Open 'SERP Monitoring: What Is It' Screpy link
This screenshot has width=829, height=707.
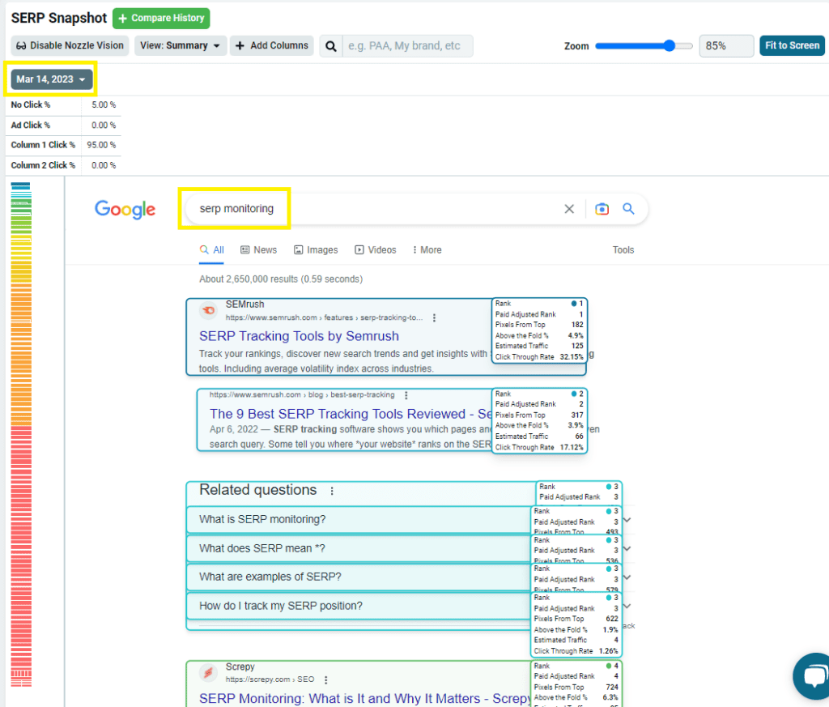click(365, 699)
